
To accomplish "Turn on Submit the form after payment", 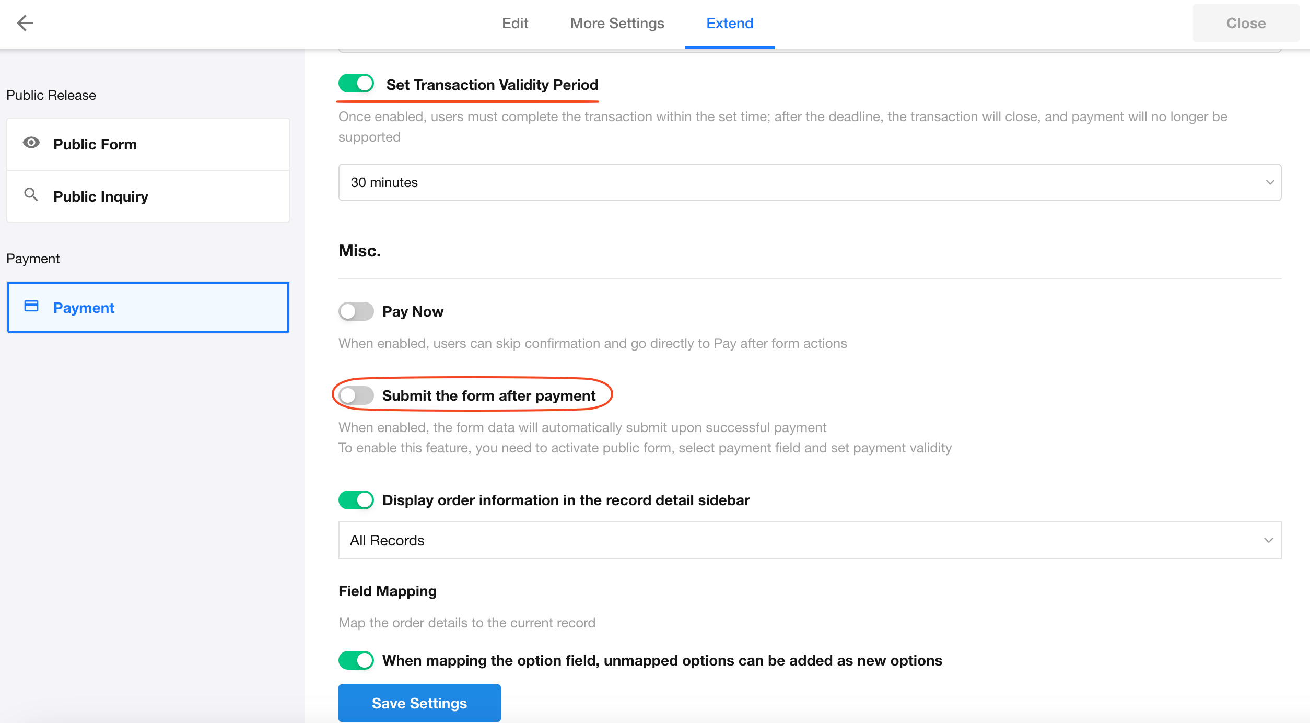I will (356, 395).
